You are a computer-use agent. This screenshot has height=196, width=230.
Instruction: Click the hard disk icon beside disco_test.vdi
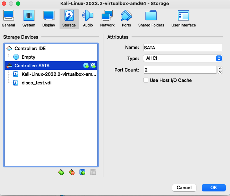16,83
